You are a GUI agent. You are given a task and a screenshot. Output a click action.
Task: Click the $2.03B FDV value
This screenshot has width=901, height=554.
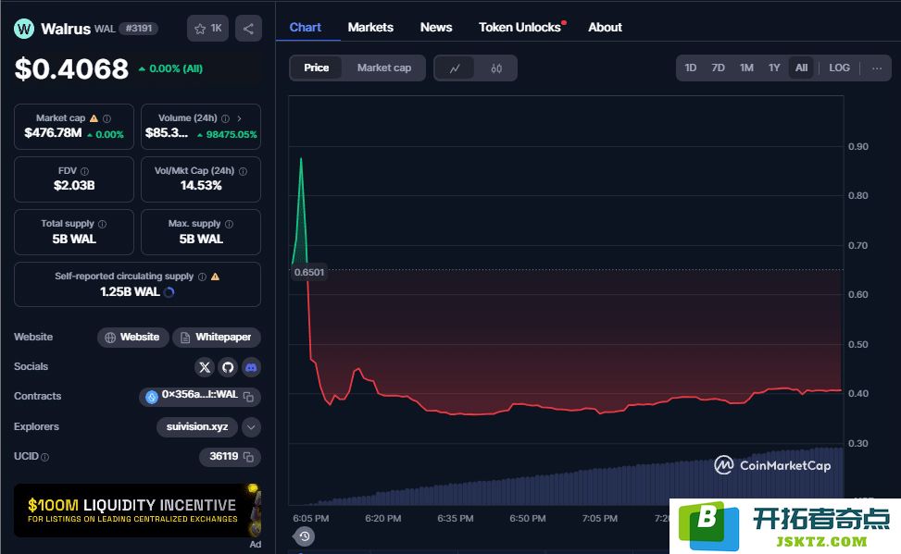click(74, 185)
